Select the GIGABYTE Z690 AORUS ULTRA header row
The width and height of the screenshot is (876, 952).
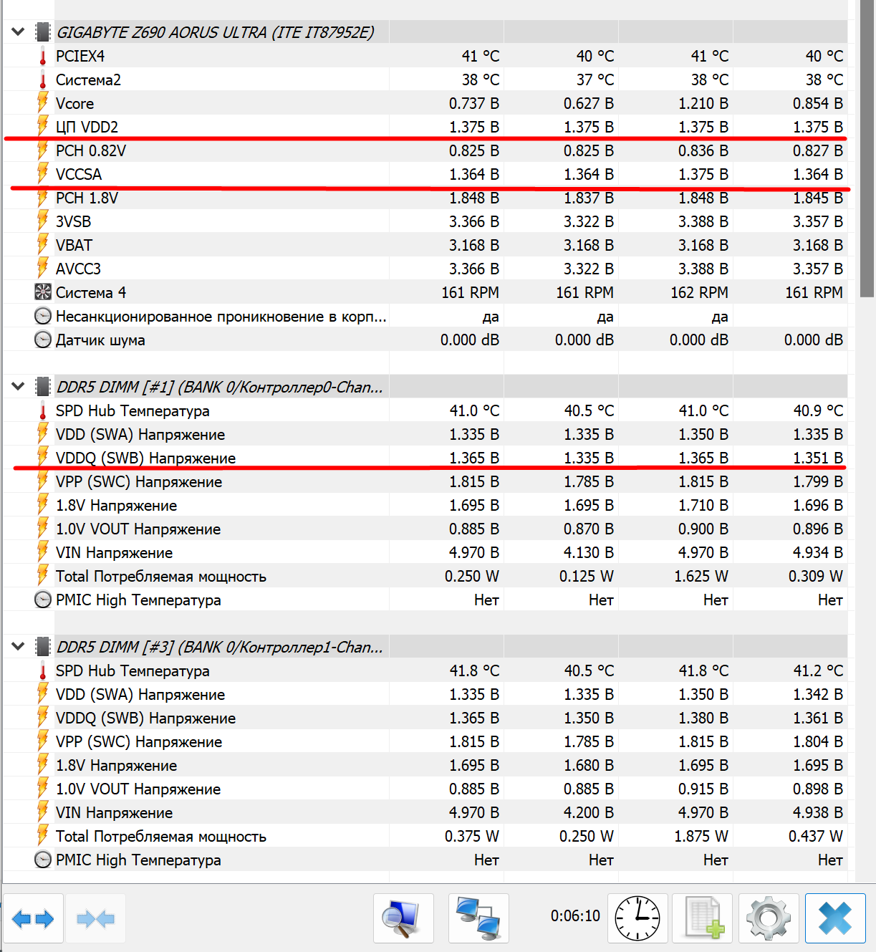[x=425, y=32]
